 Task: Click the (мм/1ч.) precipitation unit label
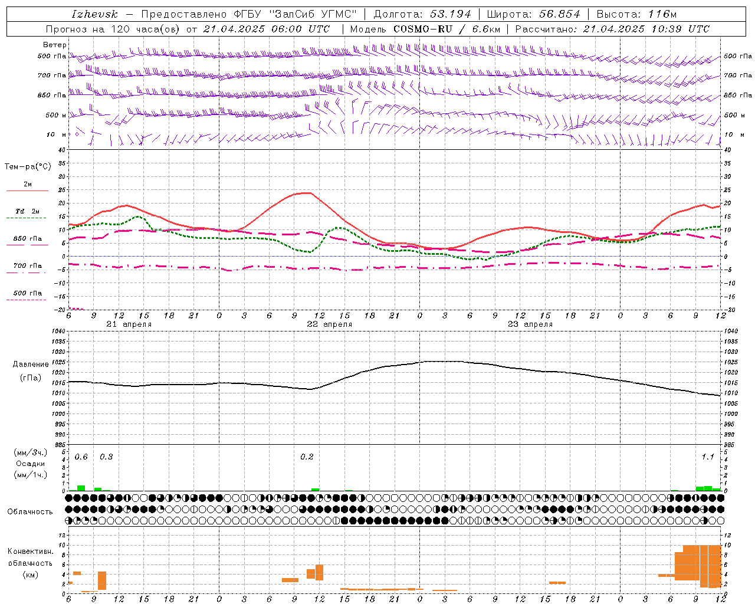[x=31, y=474]
